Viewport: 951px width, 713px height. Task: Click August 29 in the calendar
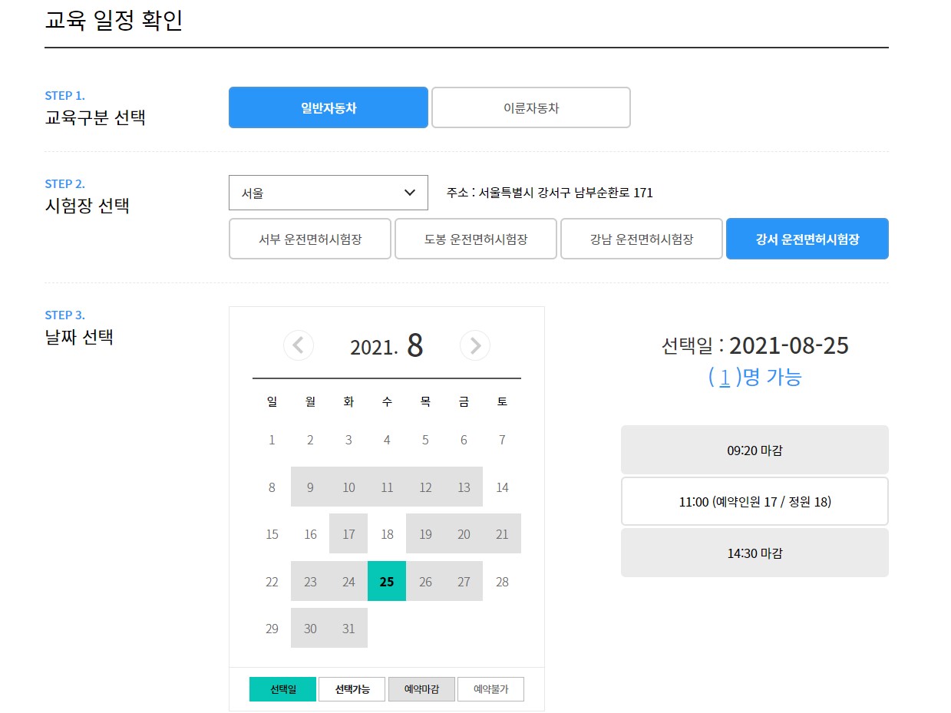[272, 628]
